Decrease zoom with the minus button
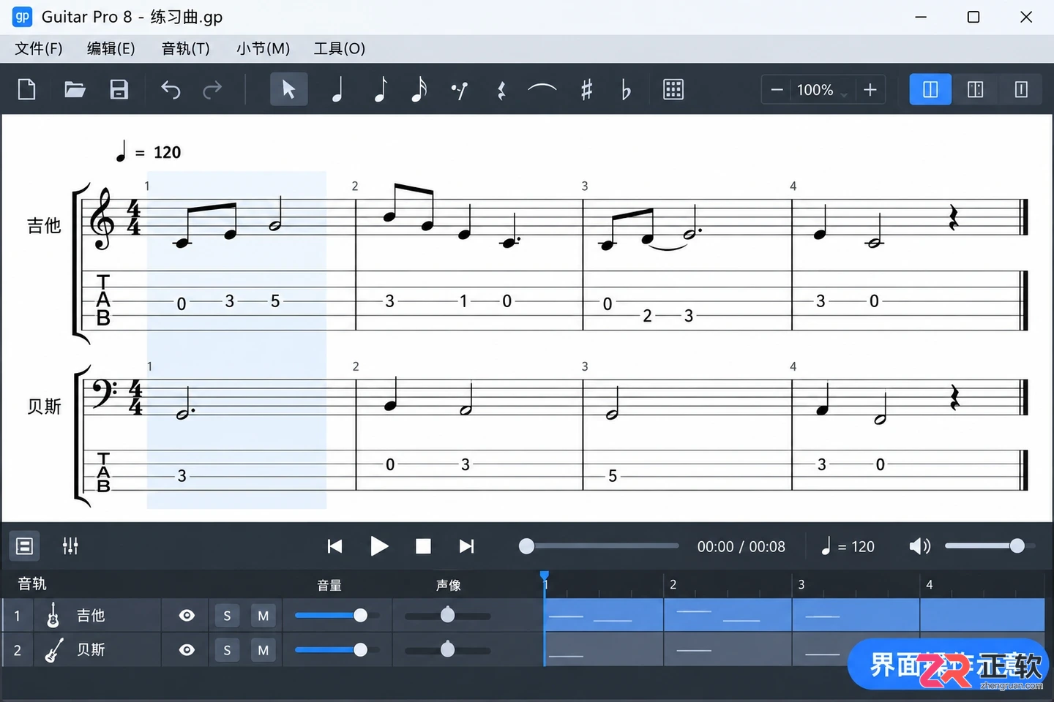The width and height of the screenshot is (1054, 702). [777, 90]
